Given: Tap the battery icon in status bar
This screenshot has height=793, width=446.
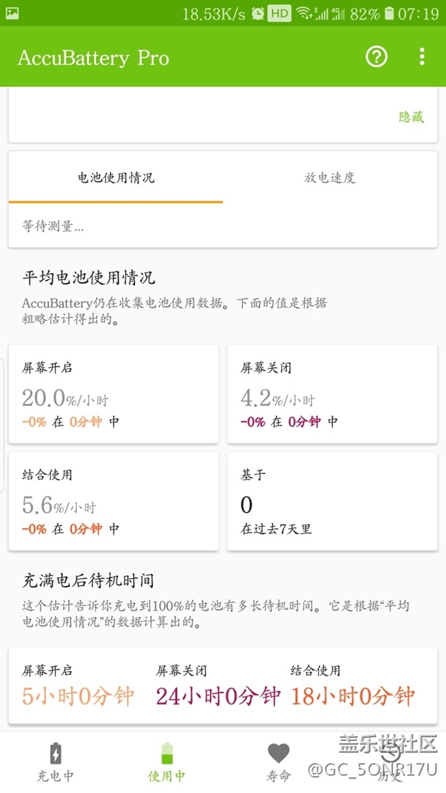Looking at the screenshot, I should pos(390,14).
